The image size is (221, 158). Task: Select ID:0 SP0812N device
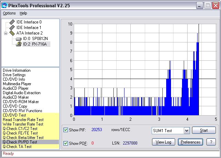[x=36, y=39]
